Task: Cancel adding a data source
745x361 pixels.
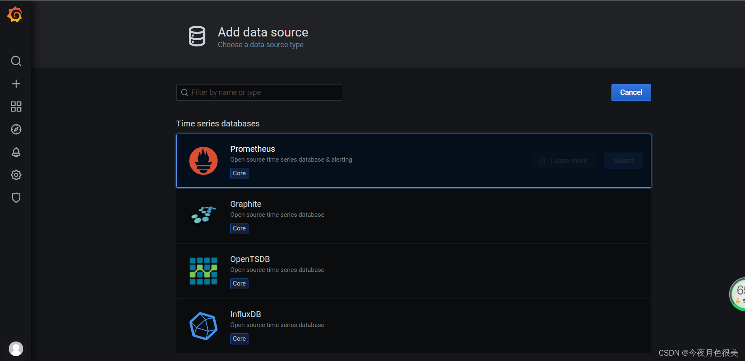Action: 631,92
